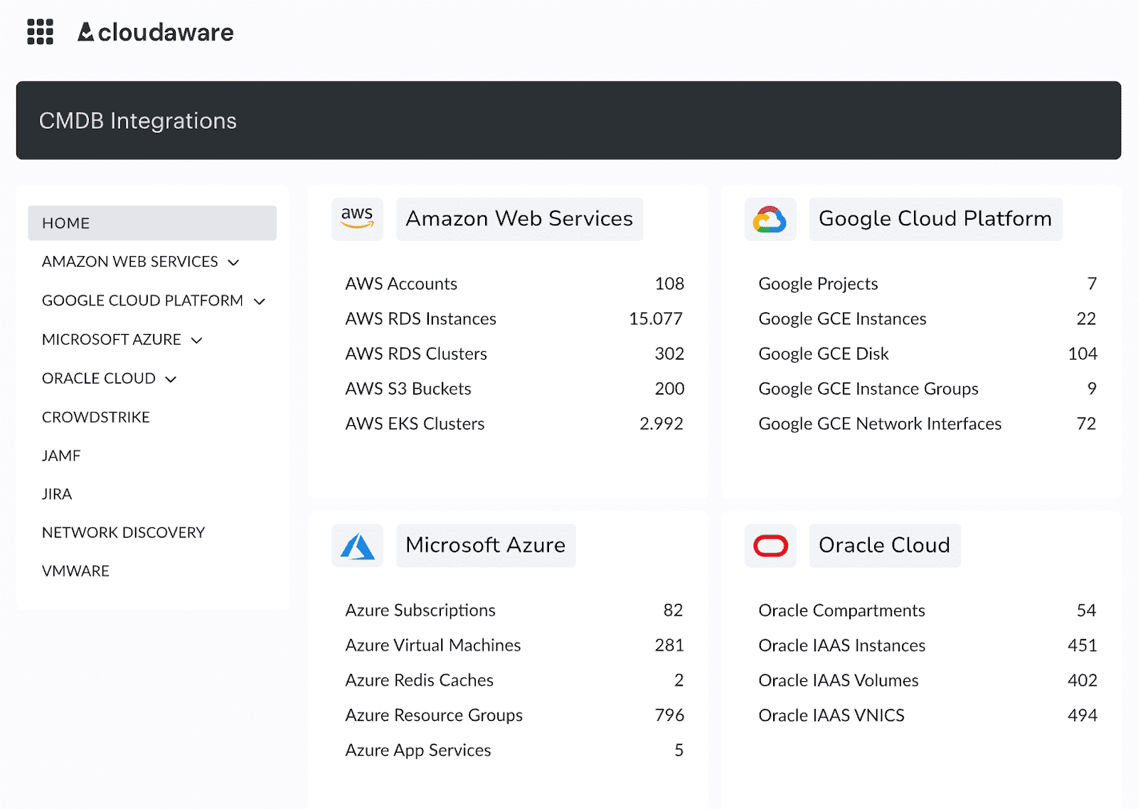Open the AWS EKS Clusters row
Viewport: 1138px width, 809px height.
(x=515, y=424)
